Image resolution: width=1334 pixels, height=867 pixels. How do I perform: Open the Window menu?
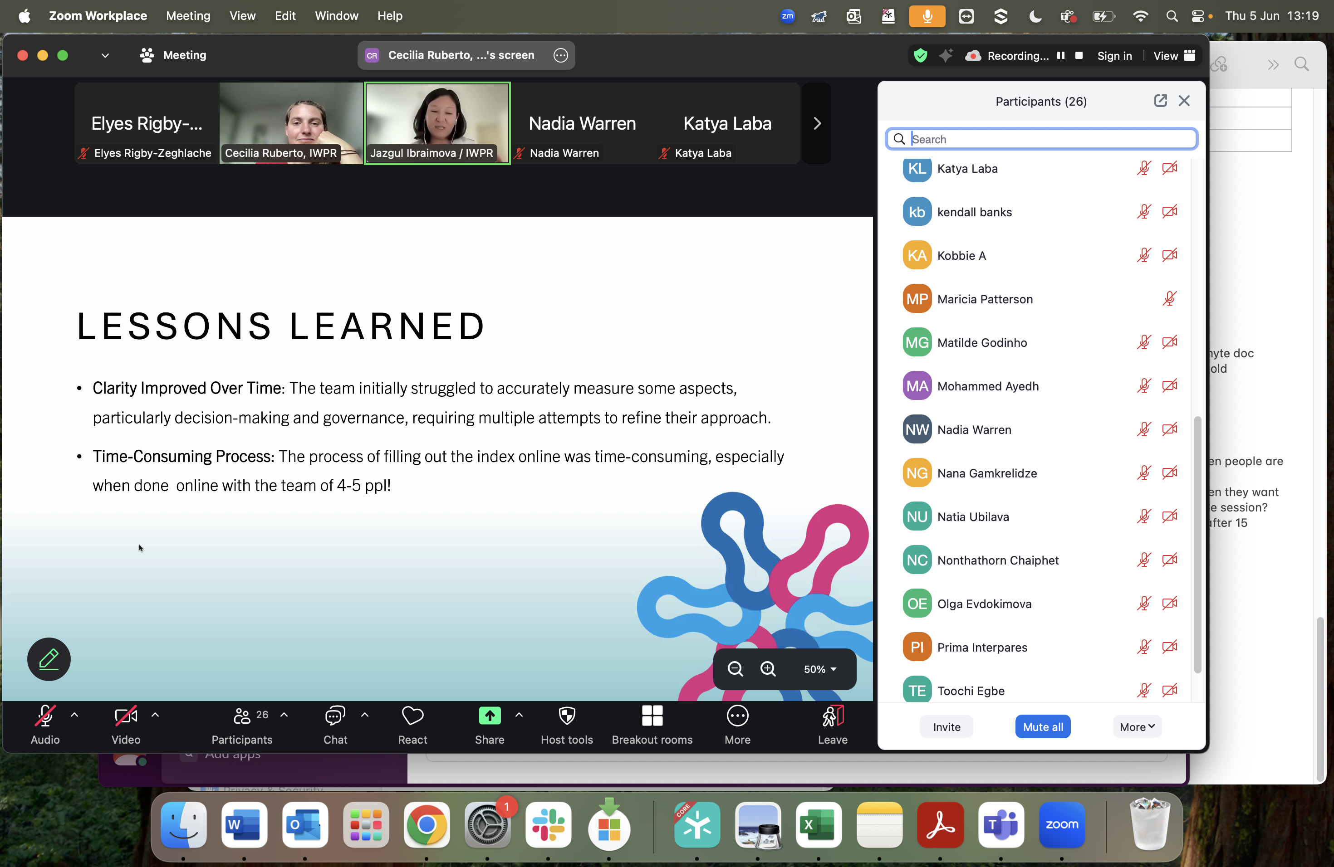tap(336, 16)
